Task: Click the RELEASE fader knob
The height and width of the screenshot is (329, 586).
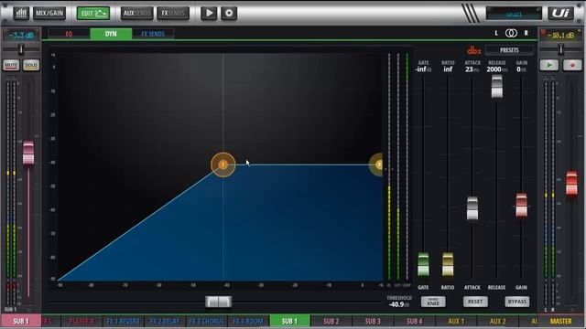Action: [496, 86]
